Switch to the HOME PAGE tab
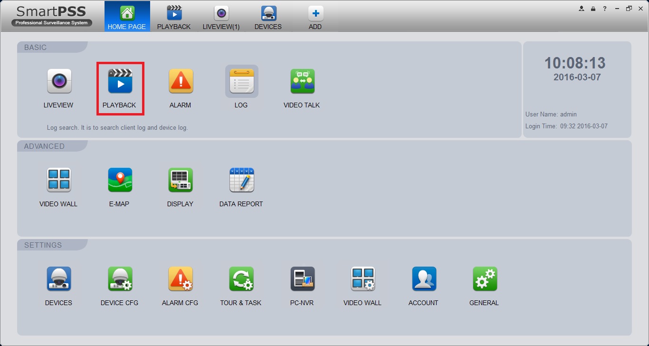The image size is (649, 346). click(127, 17)
